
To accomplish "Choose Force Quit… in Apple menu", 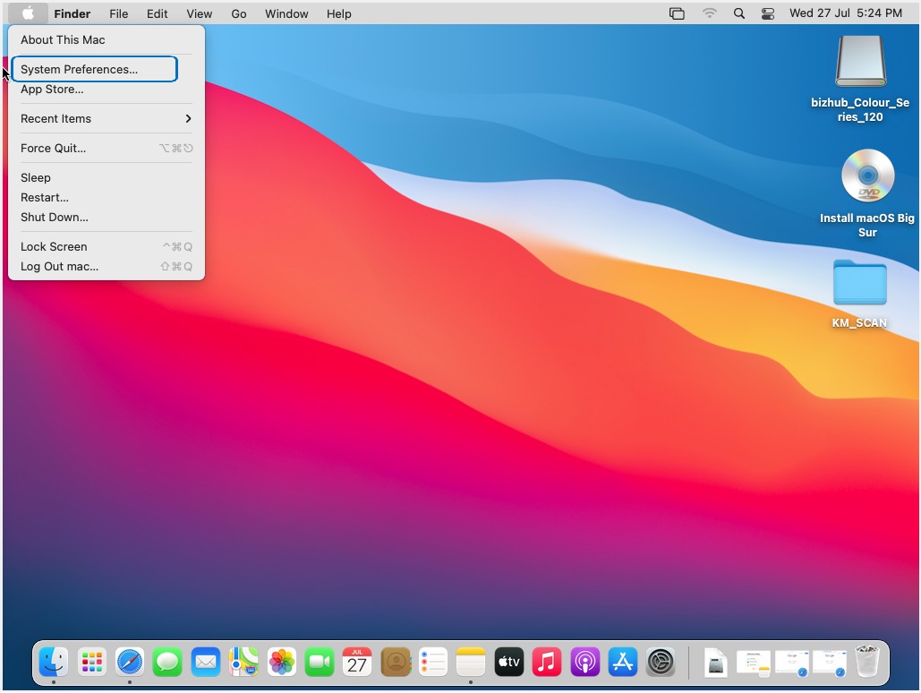I will coord(54,148).
